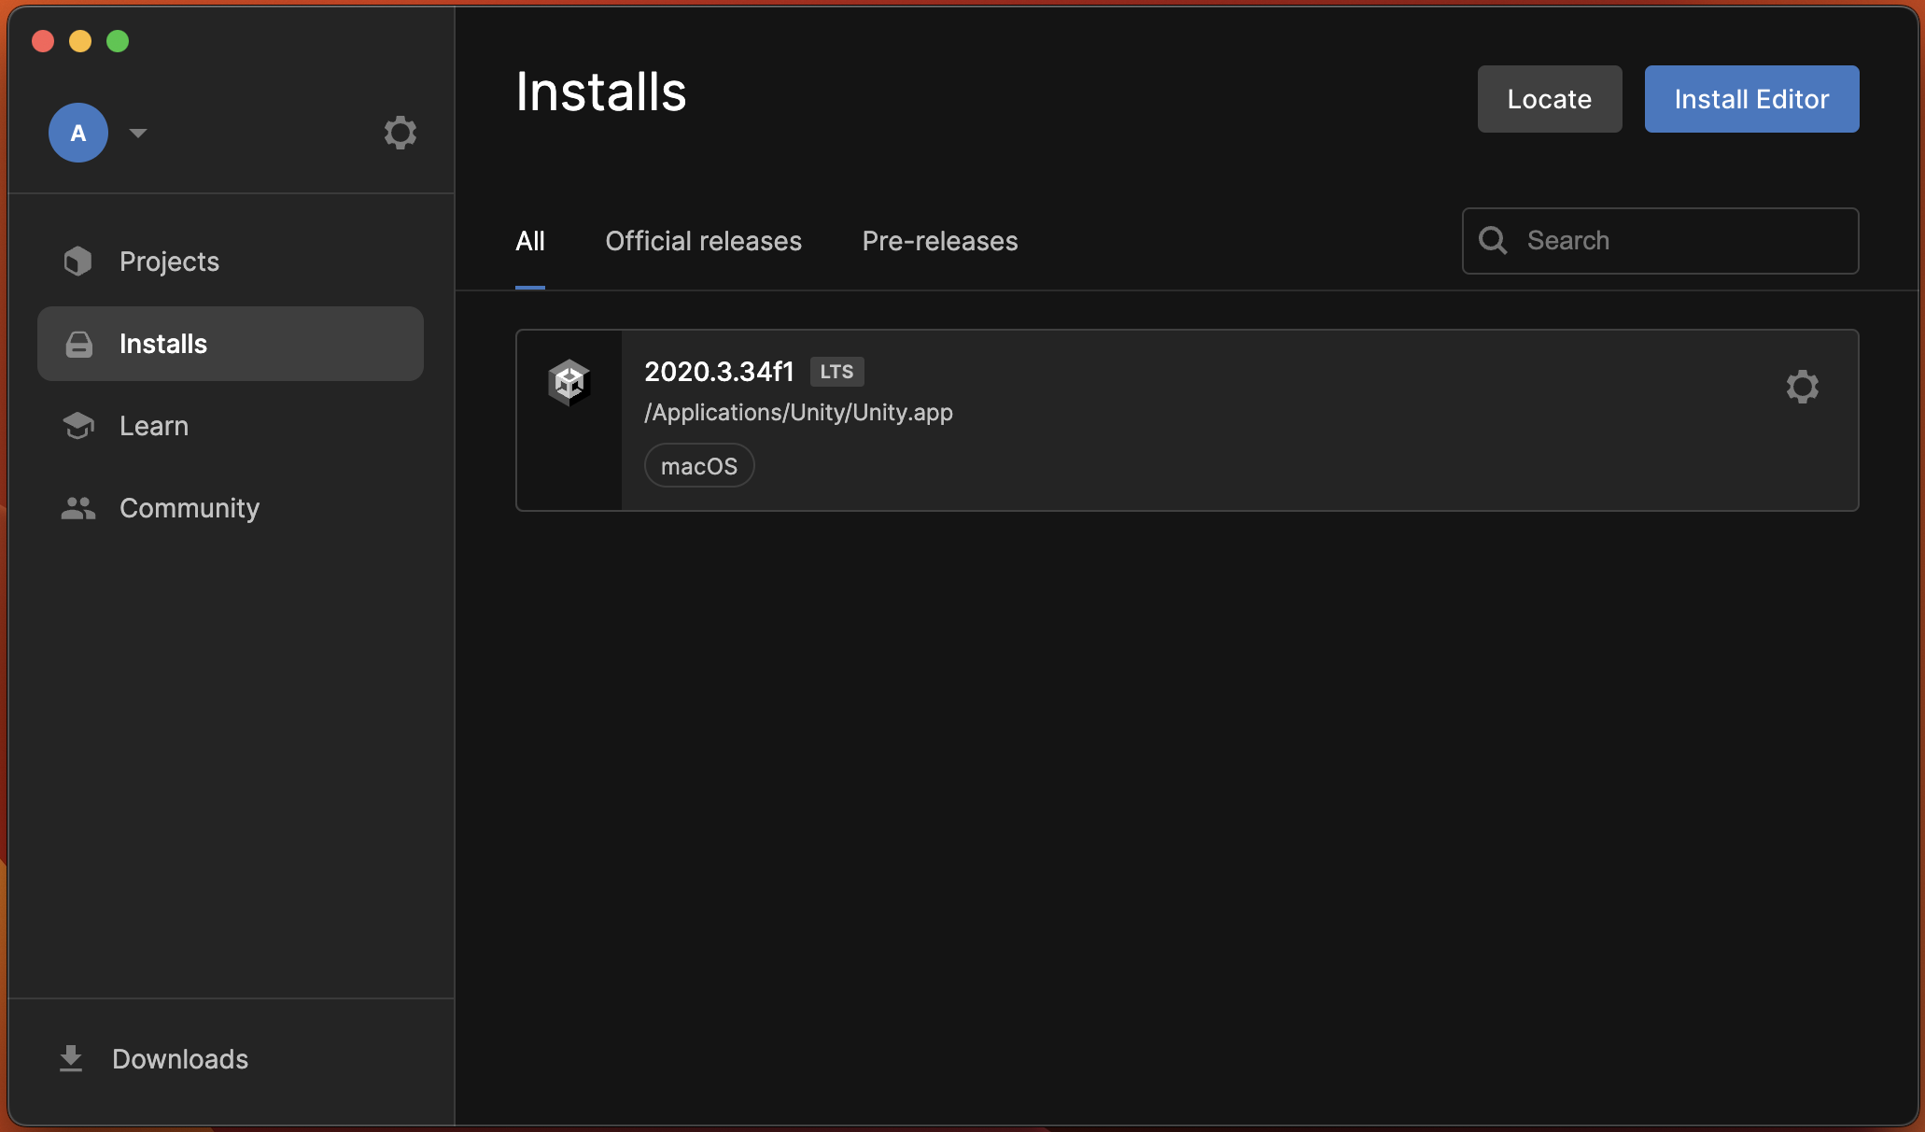
Task: Click the Community people icon
Action: tap(78, 508)
